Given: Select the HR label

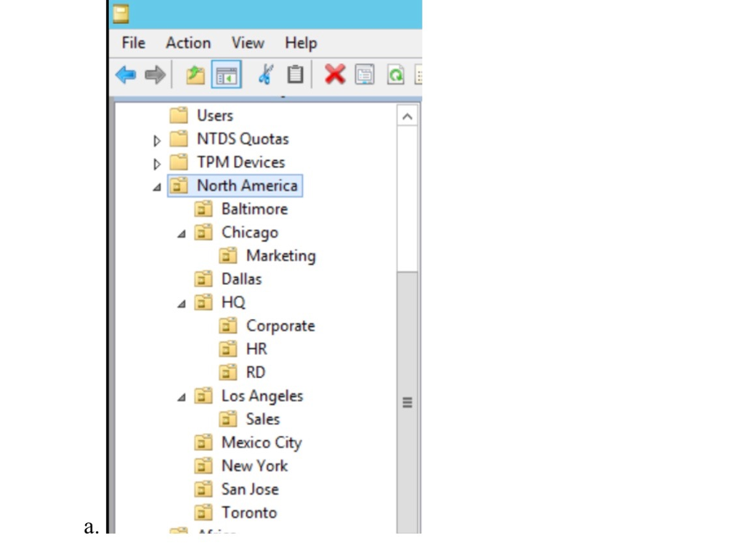Looking at the screenshot, I should point(257,349).
